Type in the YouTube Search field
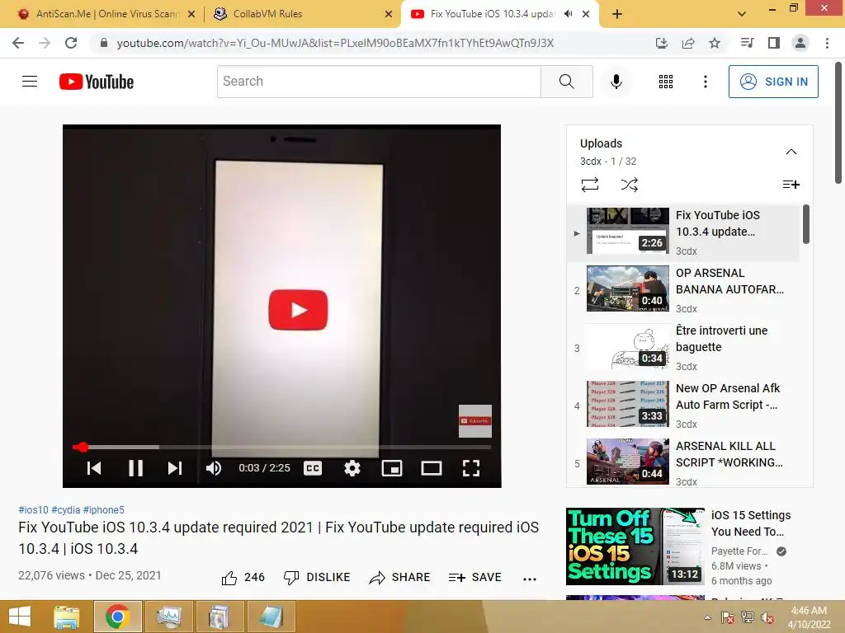Screen dimensions: 845x633 click(x=379, y=82)
